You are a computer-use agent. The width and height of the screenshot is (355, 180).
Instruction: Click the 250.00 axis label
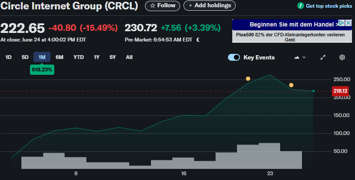pos(342,80)
